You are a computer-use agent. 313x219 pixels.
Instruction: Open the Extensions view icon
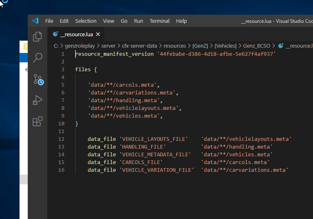[38, 121]
